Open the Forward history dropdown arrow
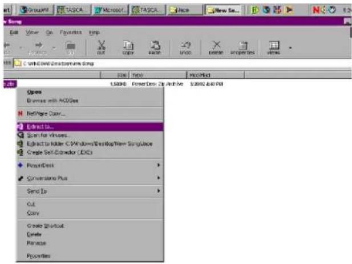 tap(54, 47)
